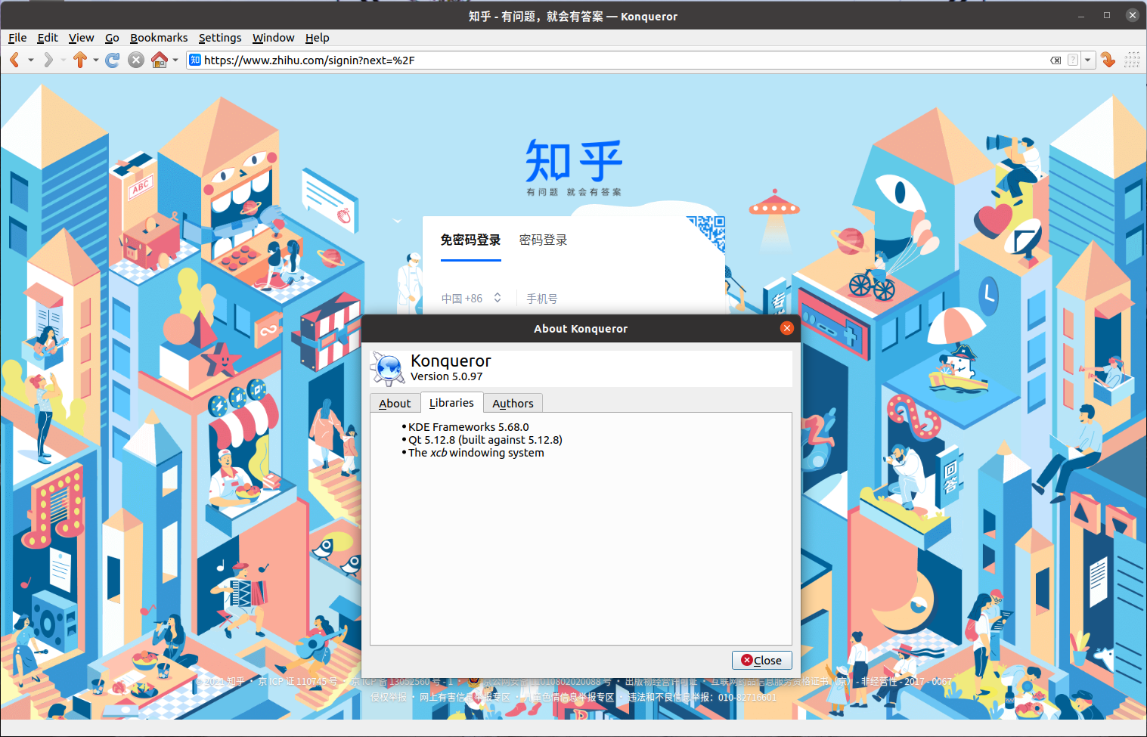Reload the current page
The width and height of the screenshot is (1147, 737).
[x=113, y=60]
